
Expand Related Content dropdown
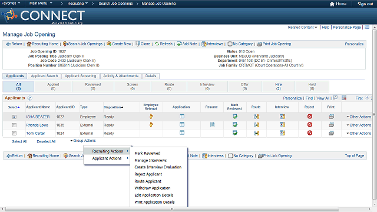pos(302,28)
